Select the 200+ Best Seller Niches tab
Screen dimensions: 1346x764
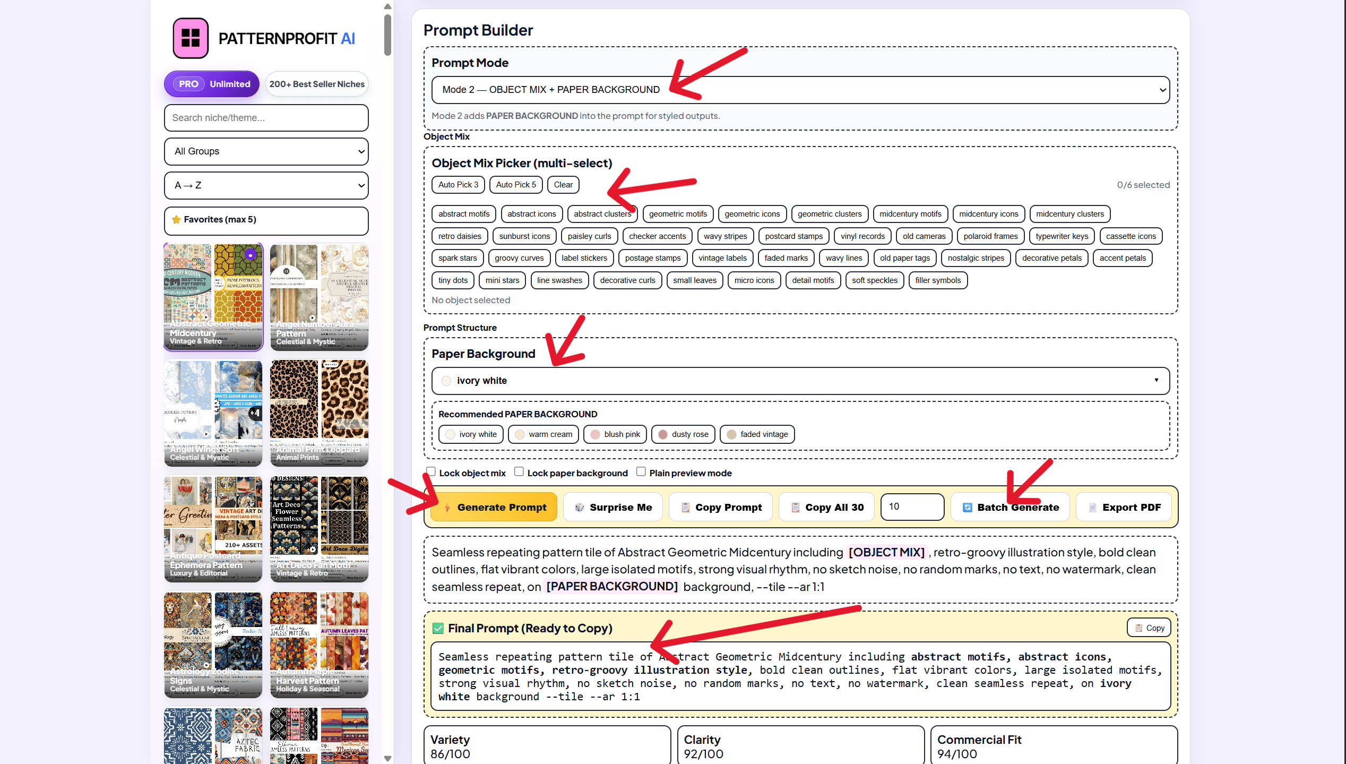(317, 84)
